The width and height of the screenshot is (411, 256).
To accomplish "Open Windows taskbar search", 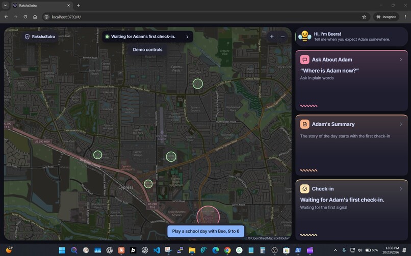I will tap(74, 250).
